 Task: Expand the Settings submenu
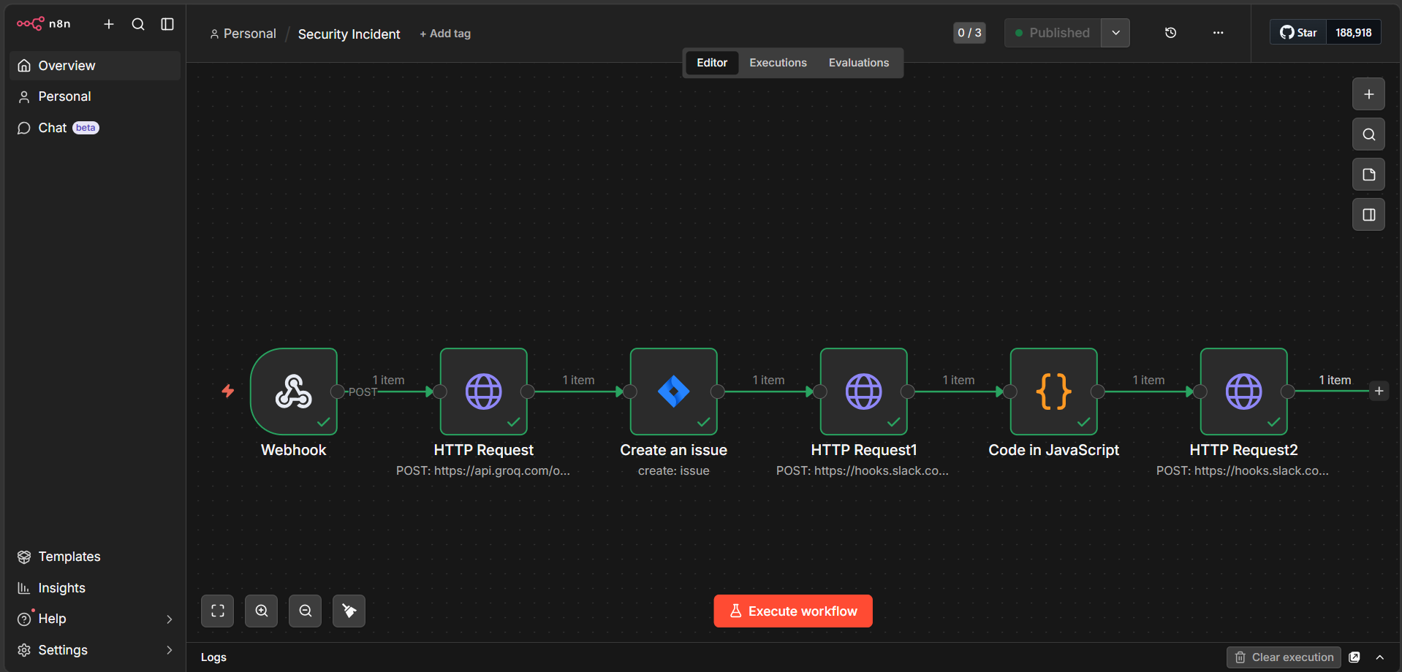tap(170, 650)
